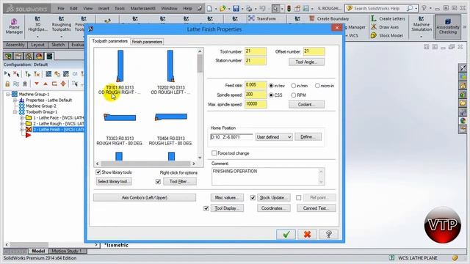470x264 pixels.
Task: Expand the Properties - Lathe Default node
Action: 15,100
